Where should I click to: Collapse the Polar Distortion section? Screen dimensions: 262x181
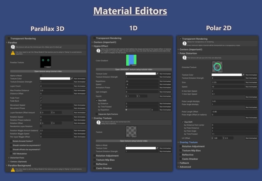tap(178, 53)
